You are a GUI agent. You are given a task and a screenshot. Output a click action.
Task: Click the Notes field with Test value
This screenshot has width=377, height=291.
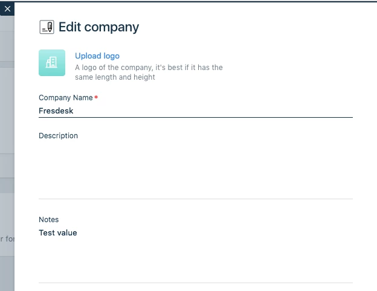click(x=196, y=254)
